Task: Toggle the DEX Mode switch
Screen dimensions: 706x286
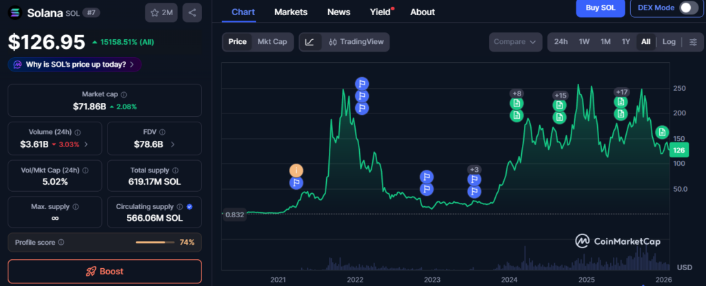Action: [x=688, y=8]
